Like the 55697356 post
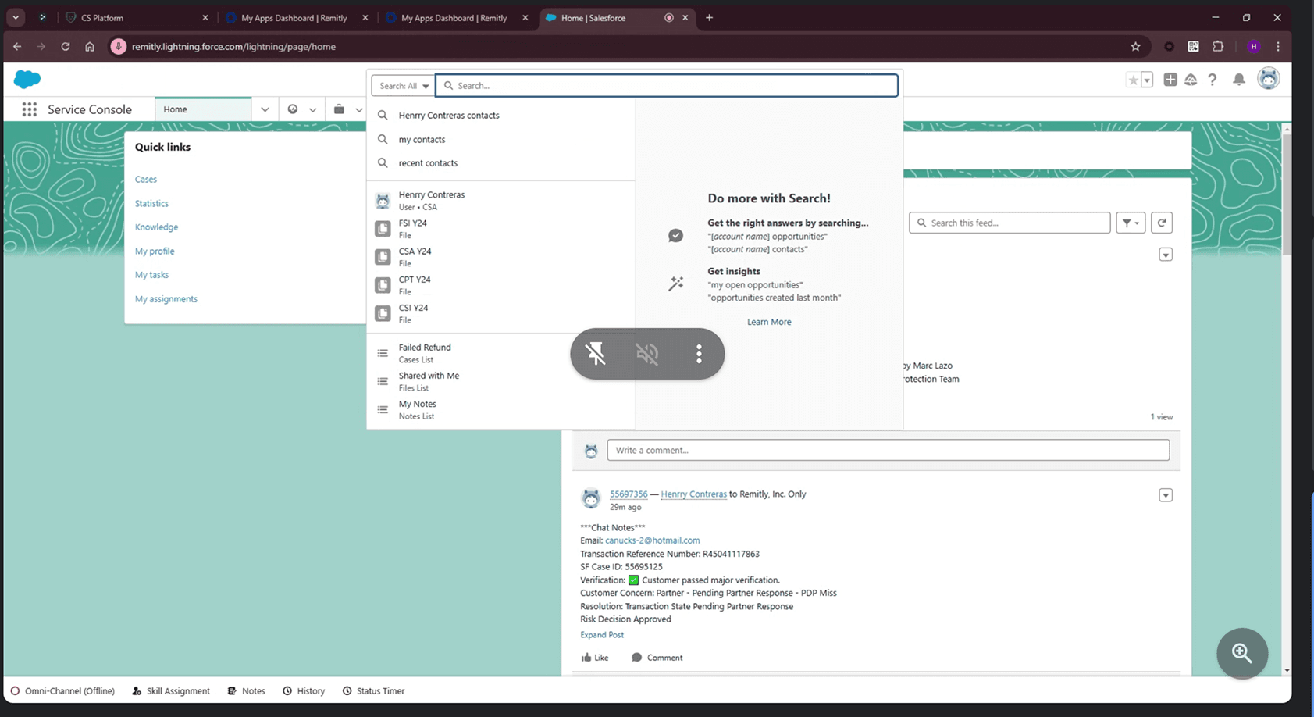The image size is (1314, 717). point(595,658)
